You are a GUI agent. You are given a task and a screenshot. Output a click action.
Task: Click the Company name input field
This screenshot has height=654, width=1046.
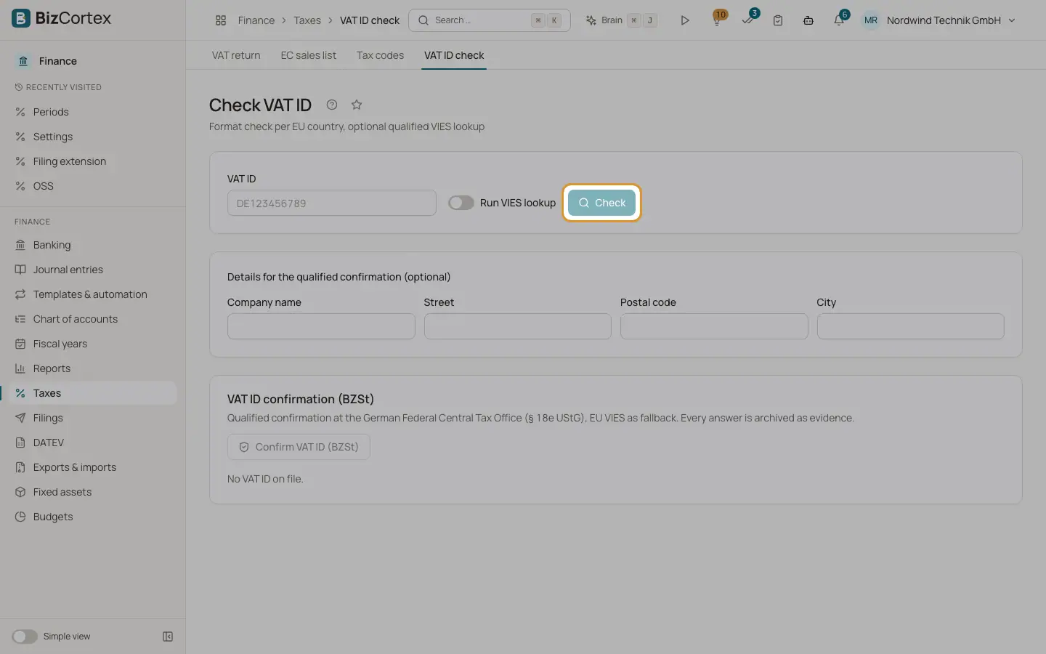coord(321,326)
